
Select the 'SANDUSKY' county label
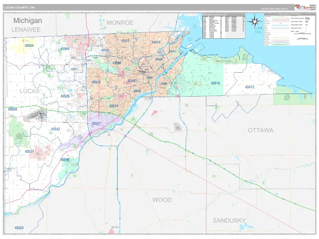click(229, 221)
